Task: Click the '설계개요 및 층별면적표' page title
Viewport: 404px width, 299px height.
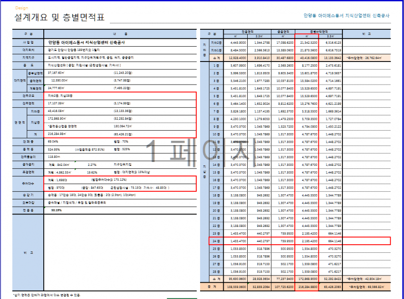Action: tap(59, 18)
